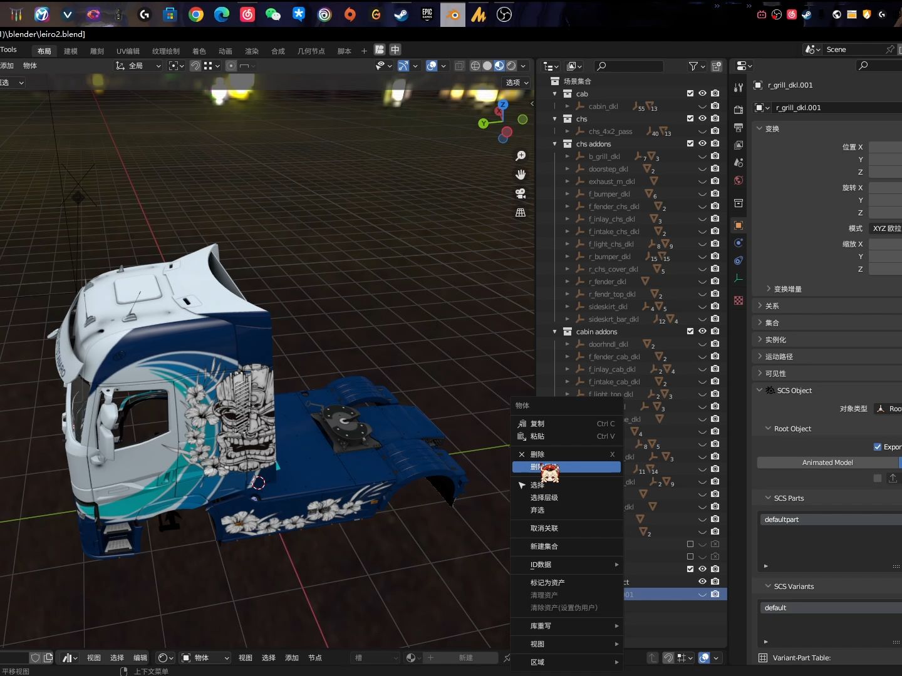Viewport: 902px width, 676px height.
Task: Collapse the chs addons collection
Action: pos(555,144)
